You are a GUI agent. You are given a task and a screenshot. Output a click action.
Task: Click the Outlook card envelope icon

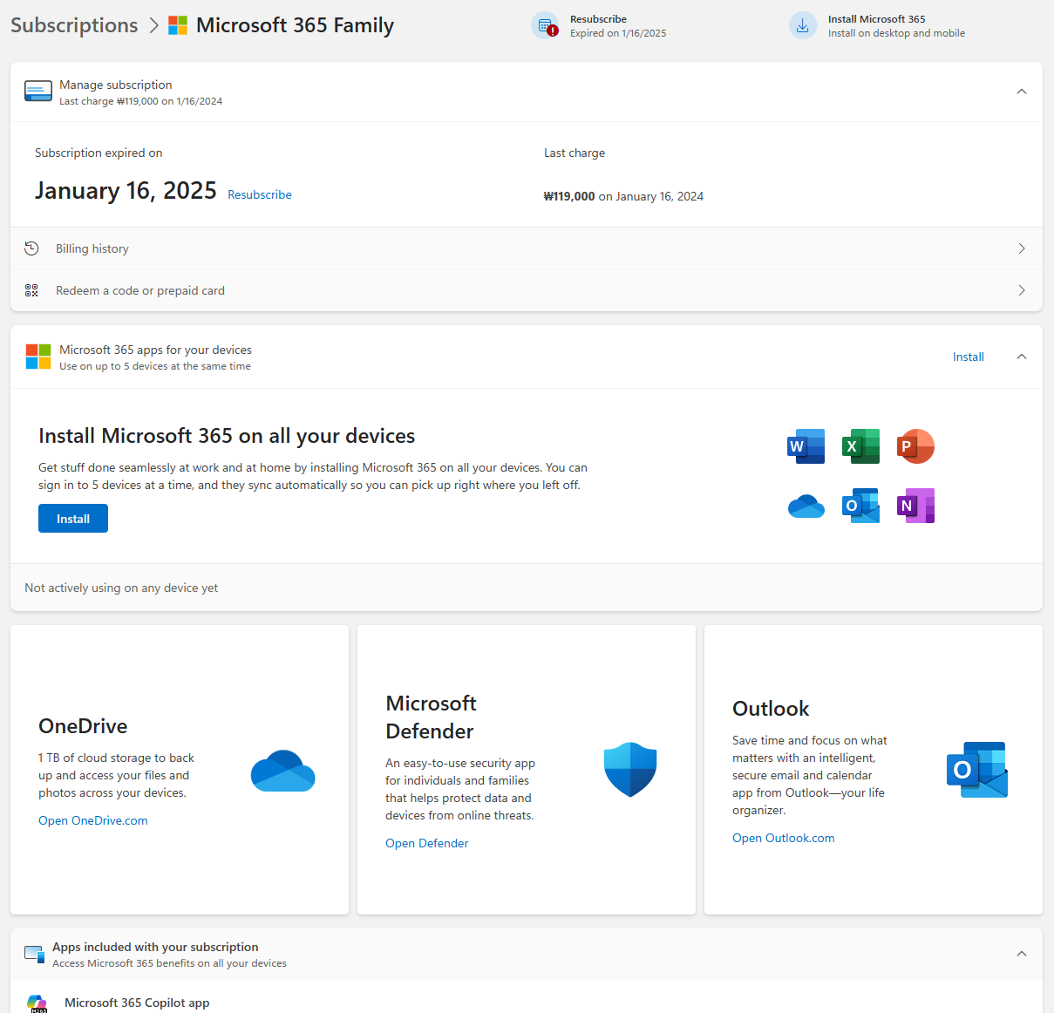coord(977,770)
